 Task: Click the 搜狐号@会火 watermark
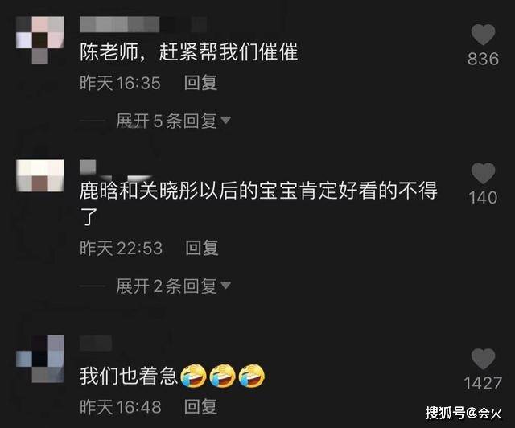tap(463, 413)
